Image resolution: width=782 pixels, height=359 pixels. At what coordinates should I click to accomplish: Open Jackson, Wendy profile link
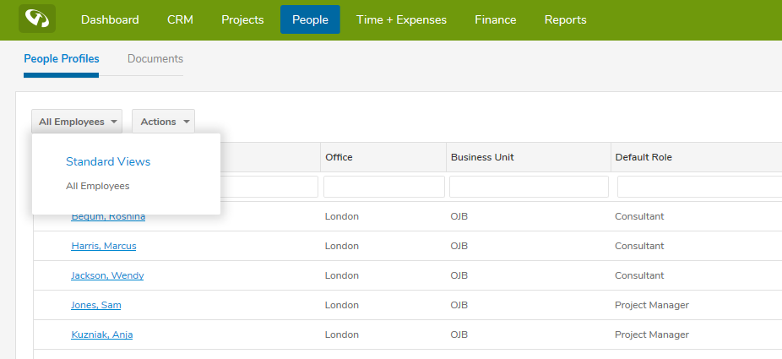pyautogui.click(x=107, y=275)
